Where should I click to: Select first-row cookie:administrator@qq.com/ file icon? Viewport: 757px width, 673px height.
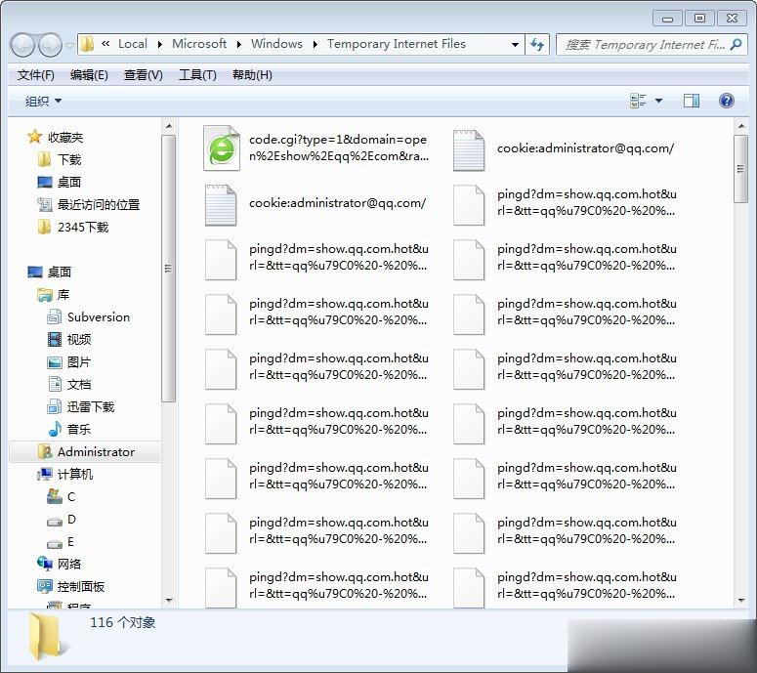click(x=469, y=150)
